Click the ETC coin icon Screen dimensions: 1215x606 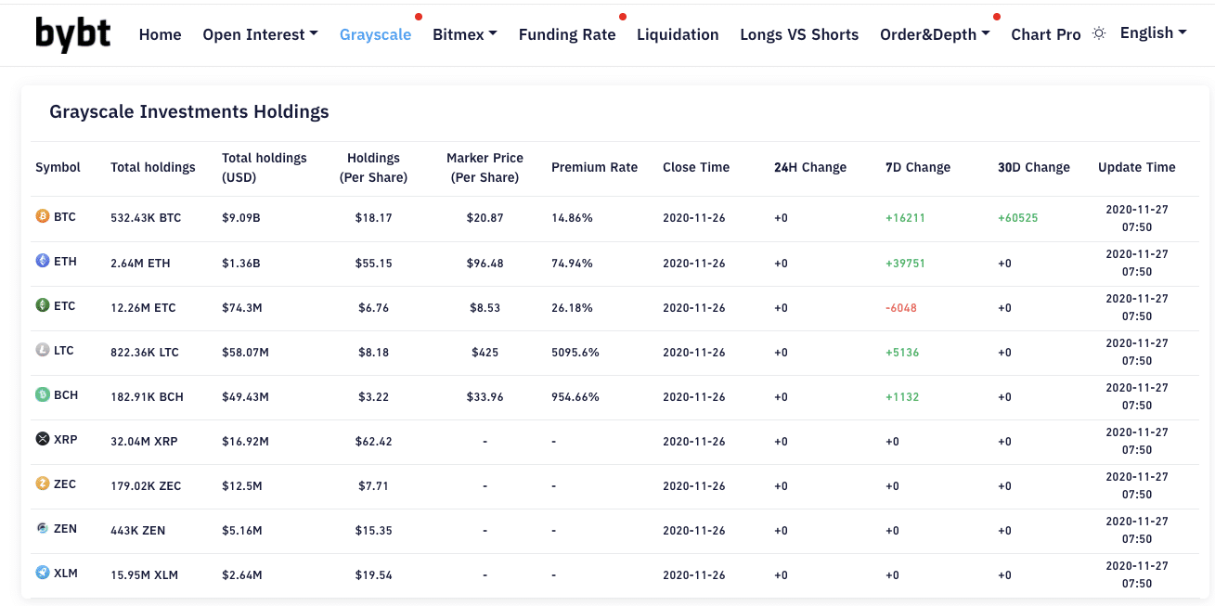pyautogui.click(x=42, y=305)
